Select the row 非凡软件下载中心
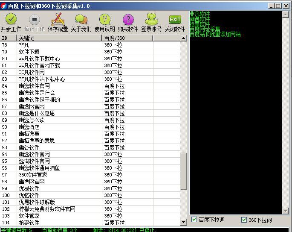This screenshot has height=232, width=292. tap(90, 59)
